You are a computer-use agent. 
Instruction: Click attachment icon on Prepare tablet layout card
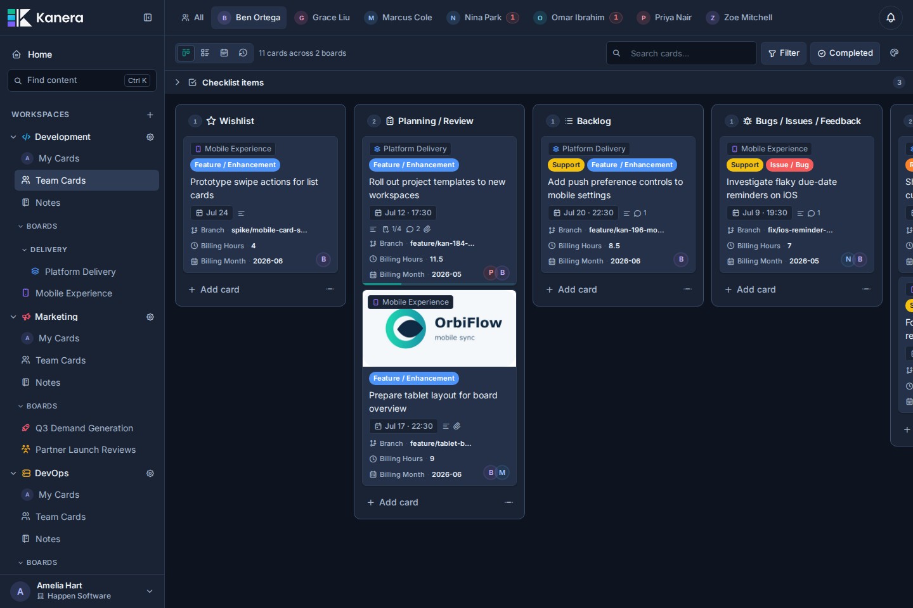point(456,426)
